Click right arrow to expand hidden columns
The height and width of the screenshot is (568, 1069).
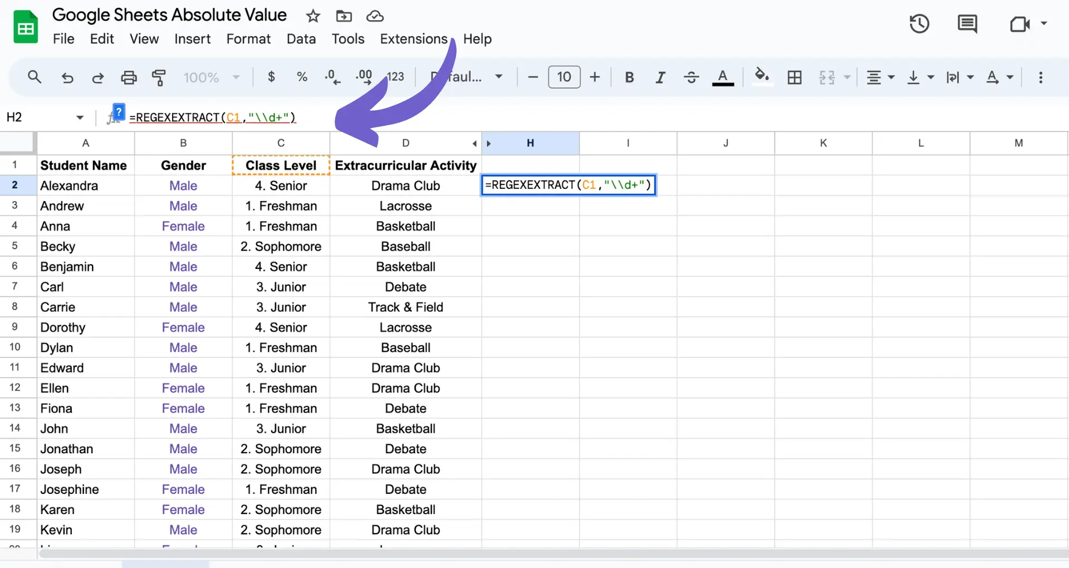coord(489,144)
